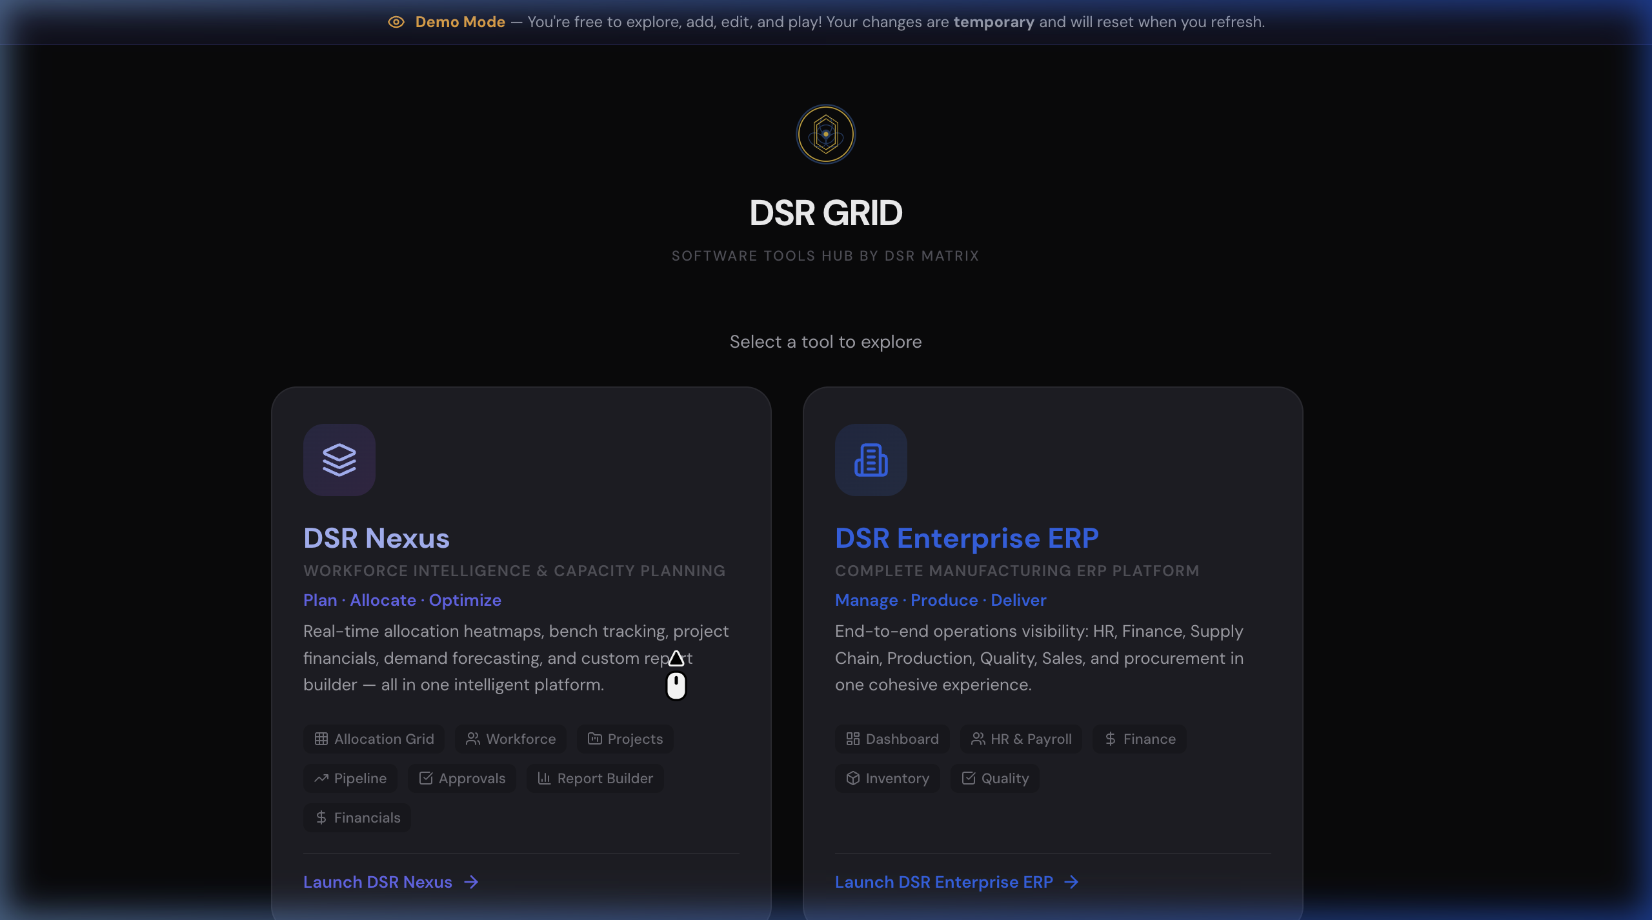
Task: Toggle the checkmark on the Approvals chip
Action: pos(427,778)
